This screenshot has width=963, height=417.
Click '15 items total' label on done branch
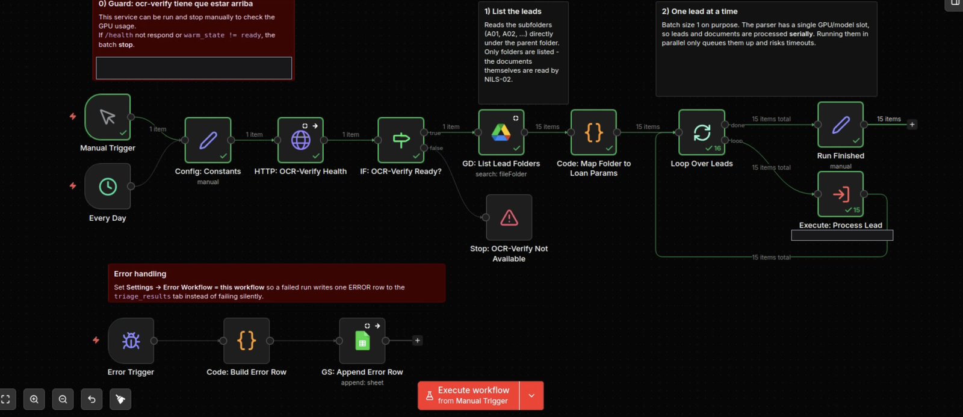pos(771,119)
